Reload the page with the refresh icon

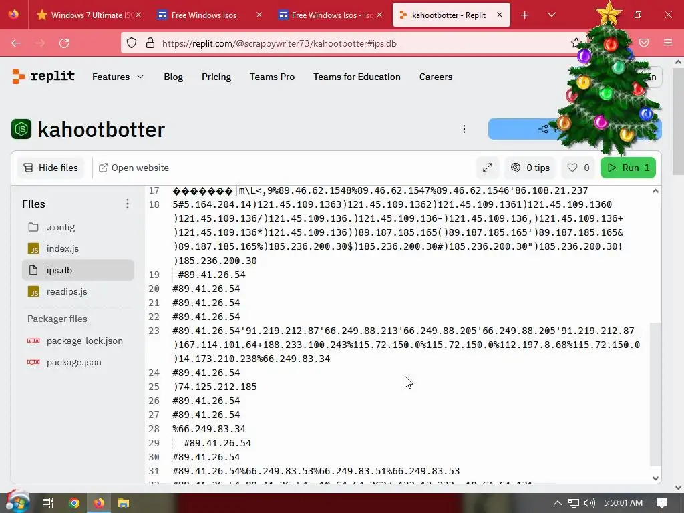pos(65,43)
